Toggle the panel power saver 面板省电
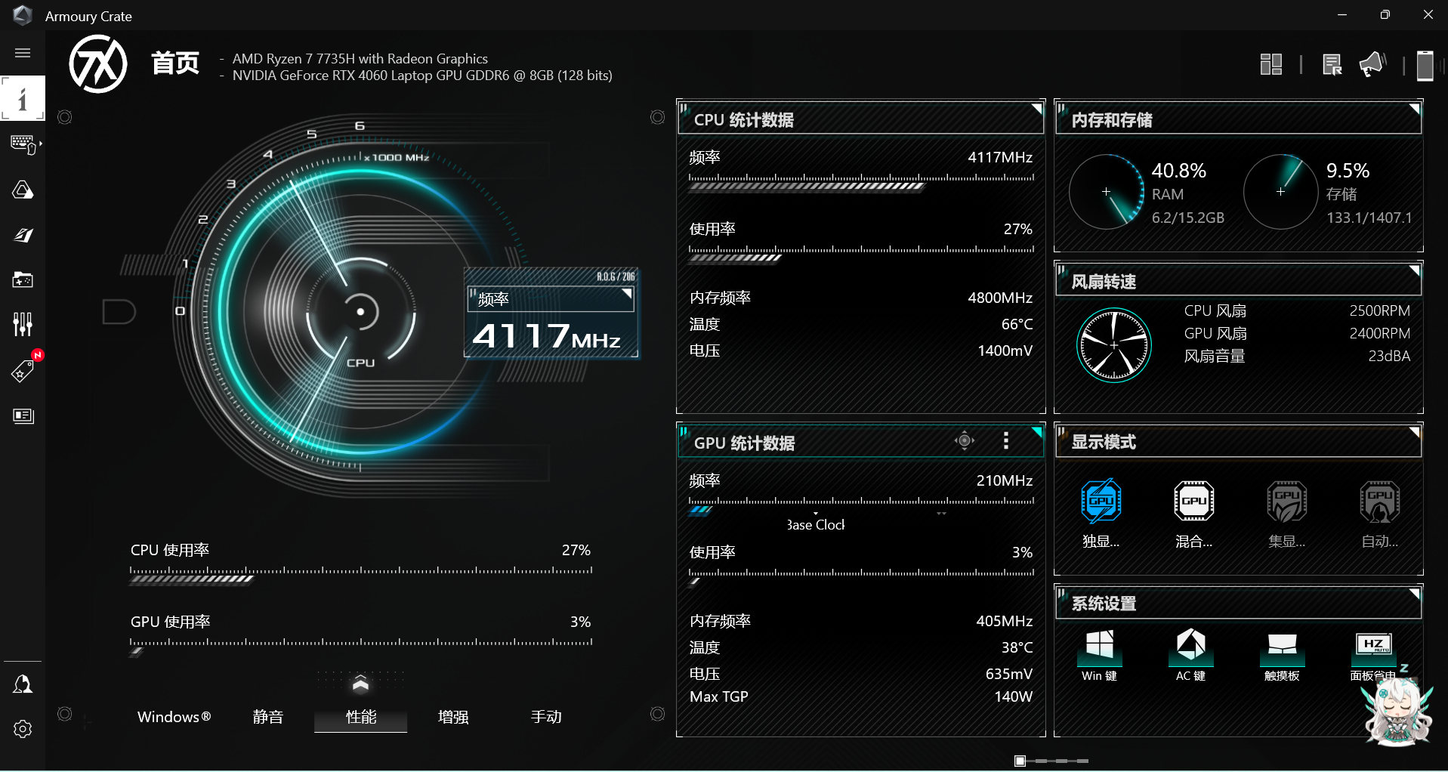 [x=1373, y=656]
